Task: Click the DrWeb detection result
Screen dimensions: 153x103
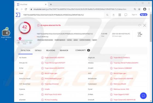Action: click(x=121, y=95)
